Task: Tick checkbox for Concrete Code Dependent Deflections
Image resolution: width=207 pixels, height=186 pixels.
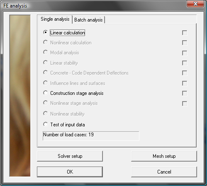Action: [x=185, y=73]
